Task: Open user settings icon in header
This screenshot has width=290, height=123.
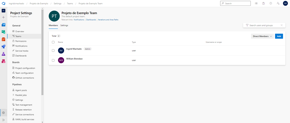Action: click(x=278, y=3)
